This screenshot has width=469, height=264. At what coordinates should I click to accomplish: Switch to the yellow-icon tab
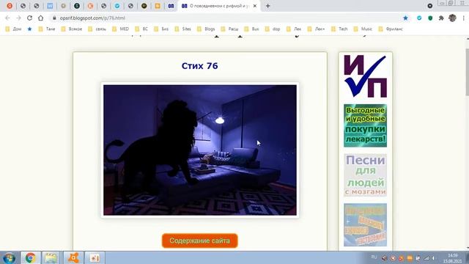158,6
